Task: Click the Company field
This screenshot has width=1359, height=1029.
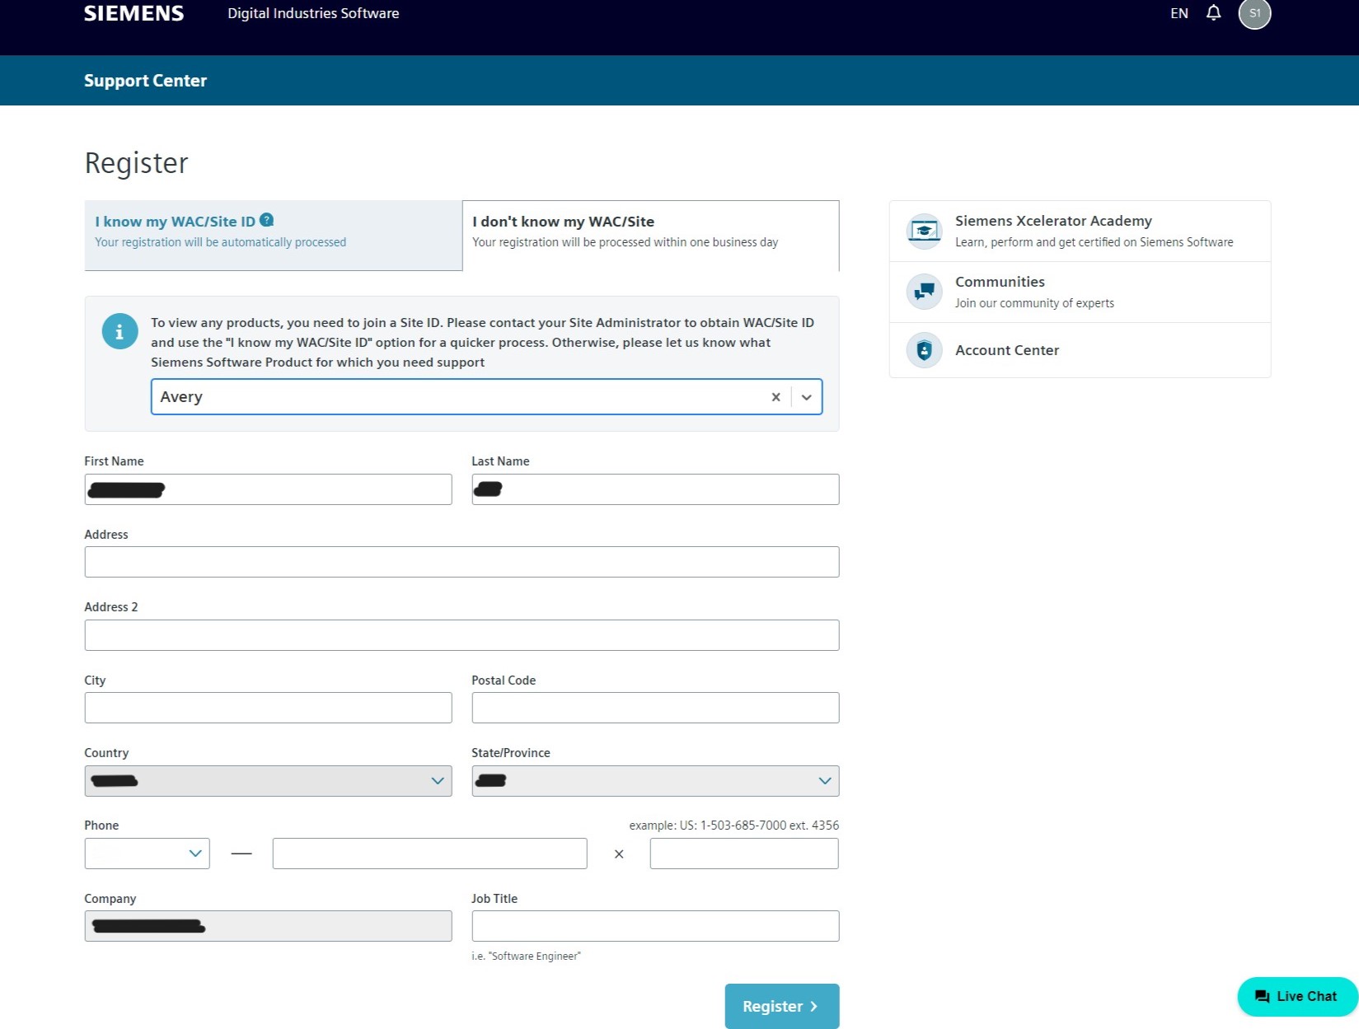Action: tap(268, 926)
